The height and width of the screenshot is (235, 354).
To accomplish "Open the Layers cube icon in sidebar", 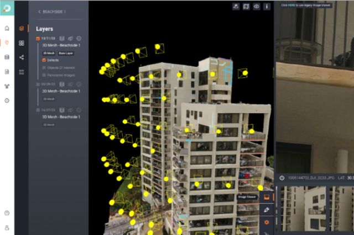I will coord(21,28).
